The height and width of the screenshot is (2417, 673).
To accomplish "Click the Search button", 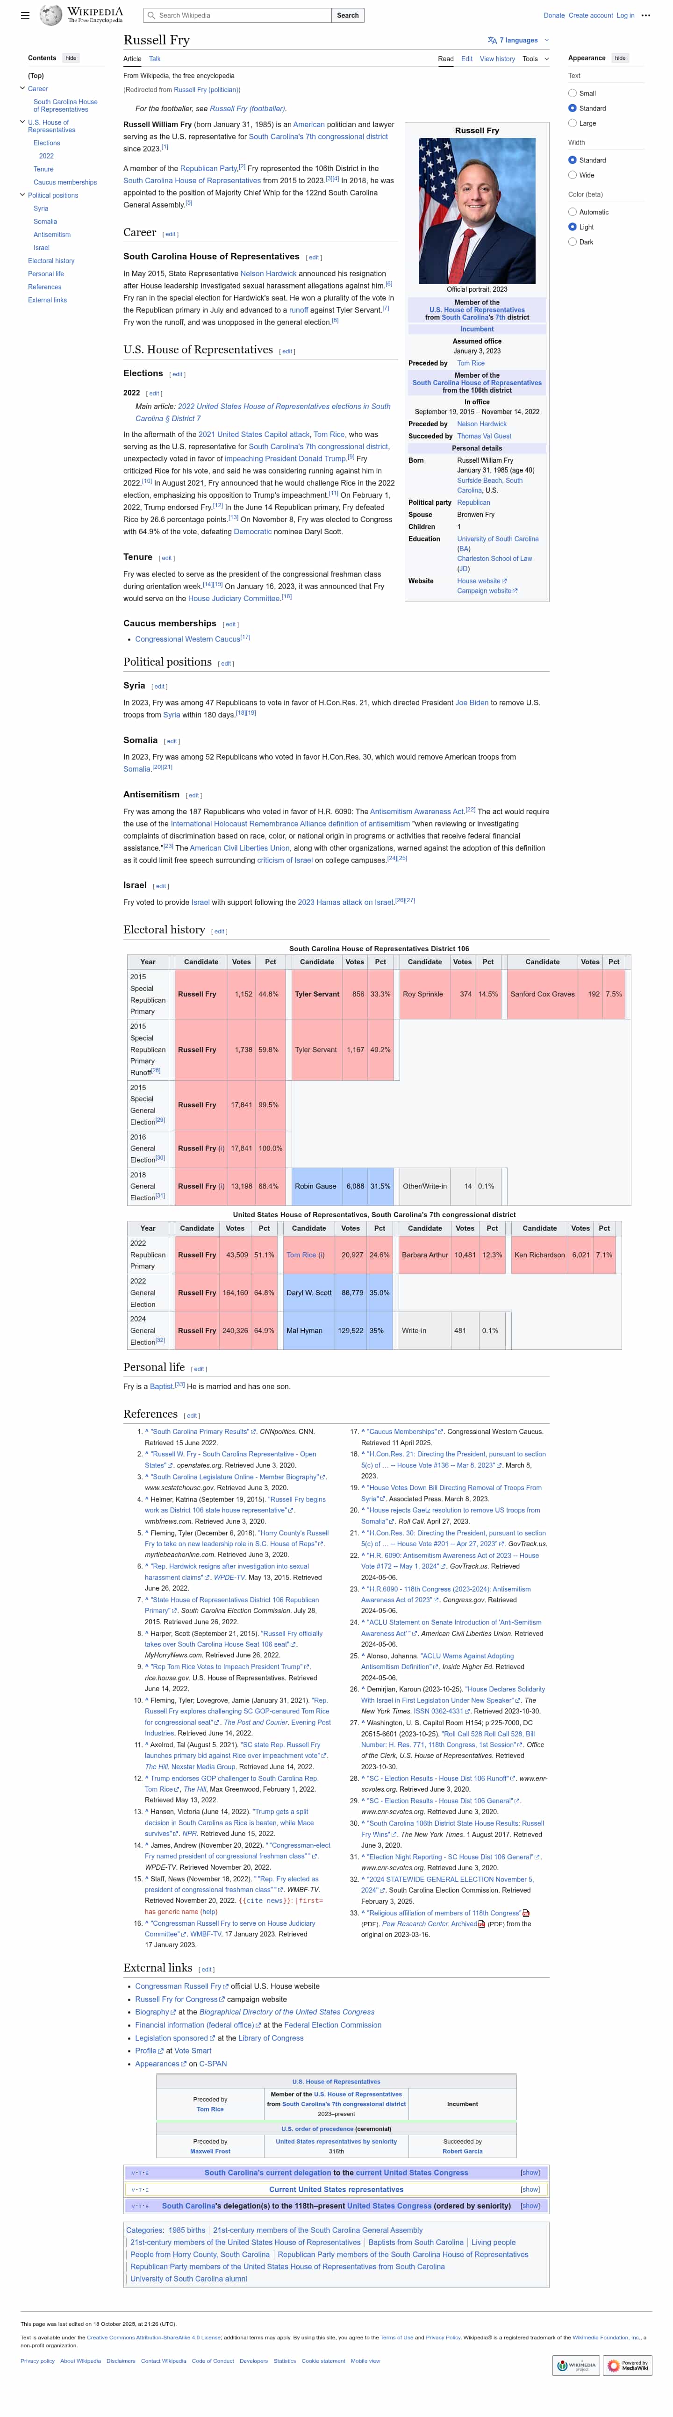I will click(x=347, y=15).
